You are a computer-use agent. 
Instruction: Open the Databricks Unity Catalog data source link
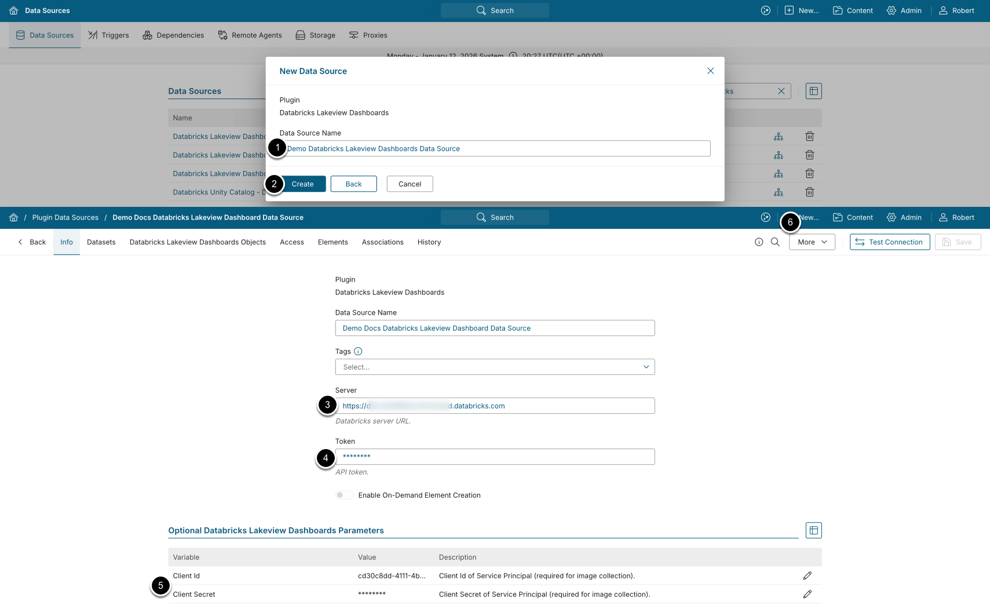(x=219, y=192)
